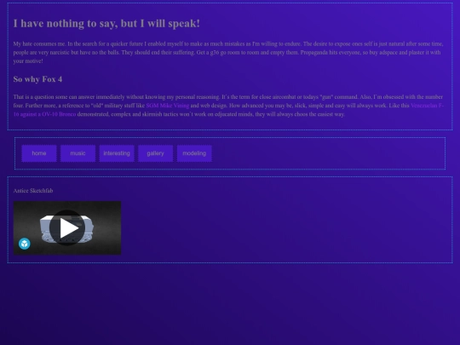The image size is (460, 345).
Task: Open the interesting section
Action: pos(117,153)
